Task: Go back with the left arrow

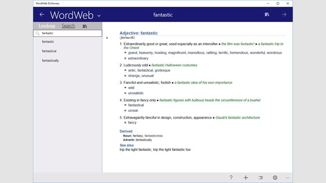Action: click(x=42, y=15)
